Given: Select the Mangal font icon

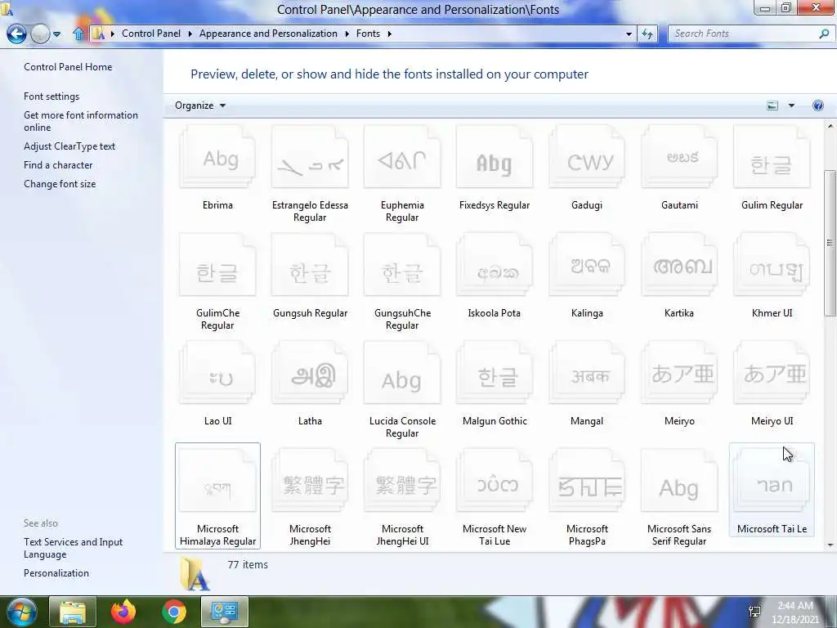Looking at the screenshot, I should pyautogui.click(x=587, y=373).
